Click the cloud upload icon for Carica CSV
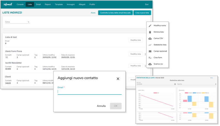Screen dimensions: 220x126 point(150,38)
